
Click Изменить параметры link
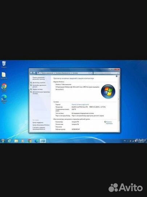(x=109, y=123)
